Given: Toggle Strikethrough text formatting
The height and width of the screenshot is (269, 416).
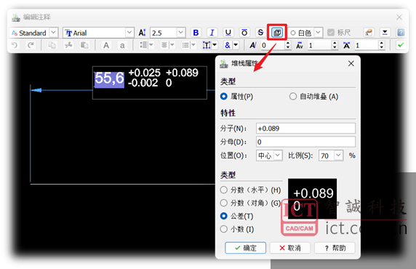Looking at the screenshot, I should 260,33.
